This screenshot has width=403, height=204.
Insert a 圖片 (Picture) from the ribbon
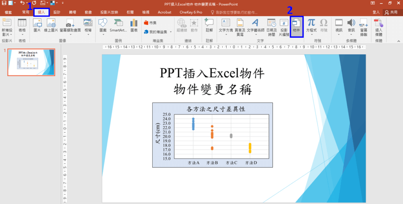pyautogui.click(x=37, y=25)
